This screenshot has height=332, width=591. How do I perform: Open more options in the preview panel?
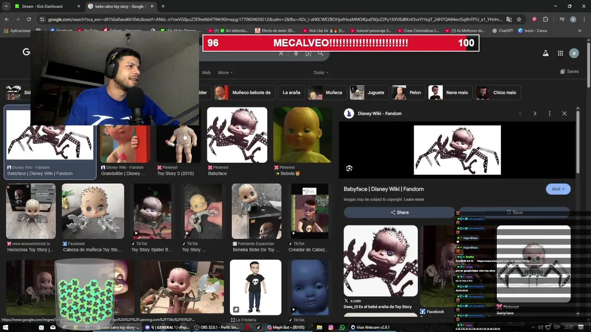click(x=549, y=113)
